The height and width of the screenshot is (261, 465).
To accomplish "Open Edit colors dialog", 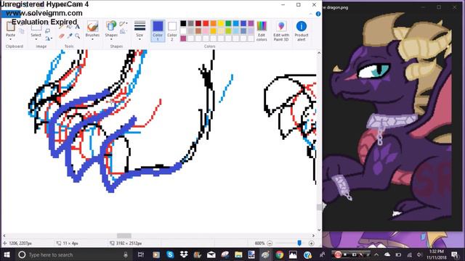I will (x=262, y=30).
